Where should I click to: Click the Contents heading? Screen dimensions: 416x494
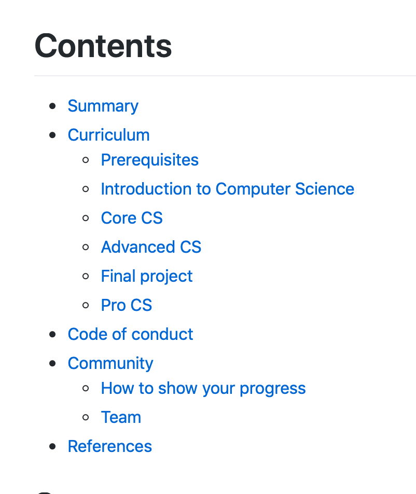point(103,46)
